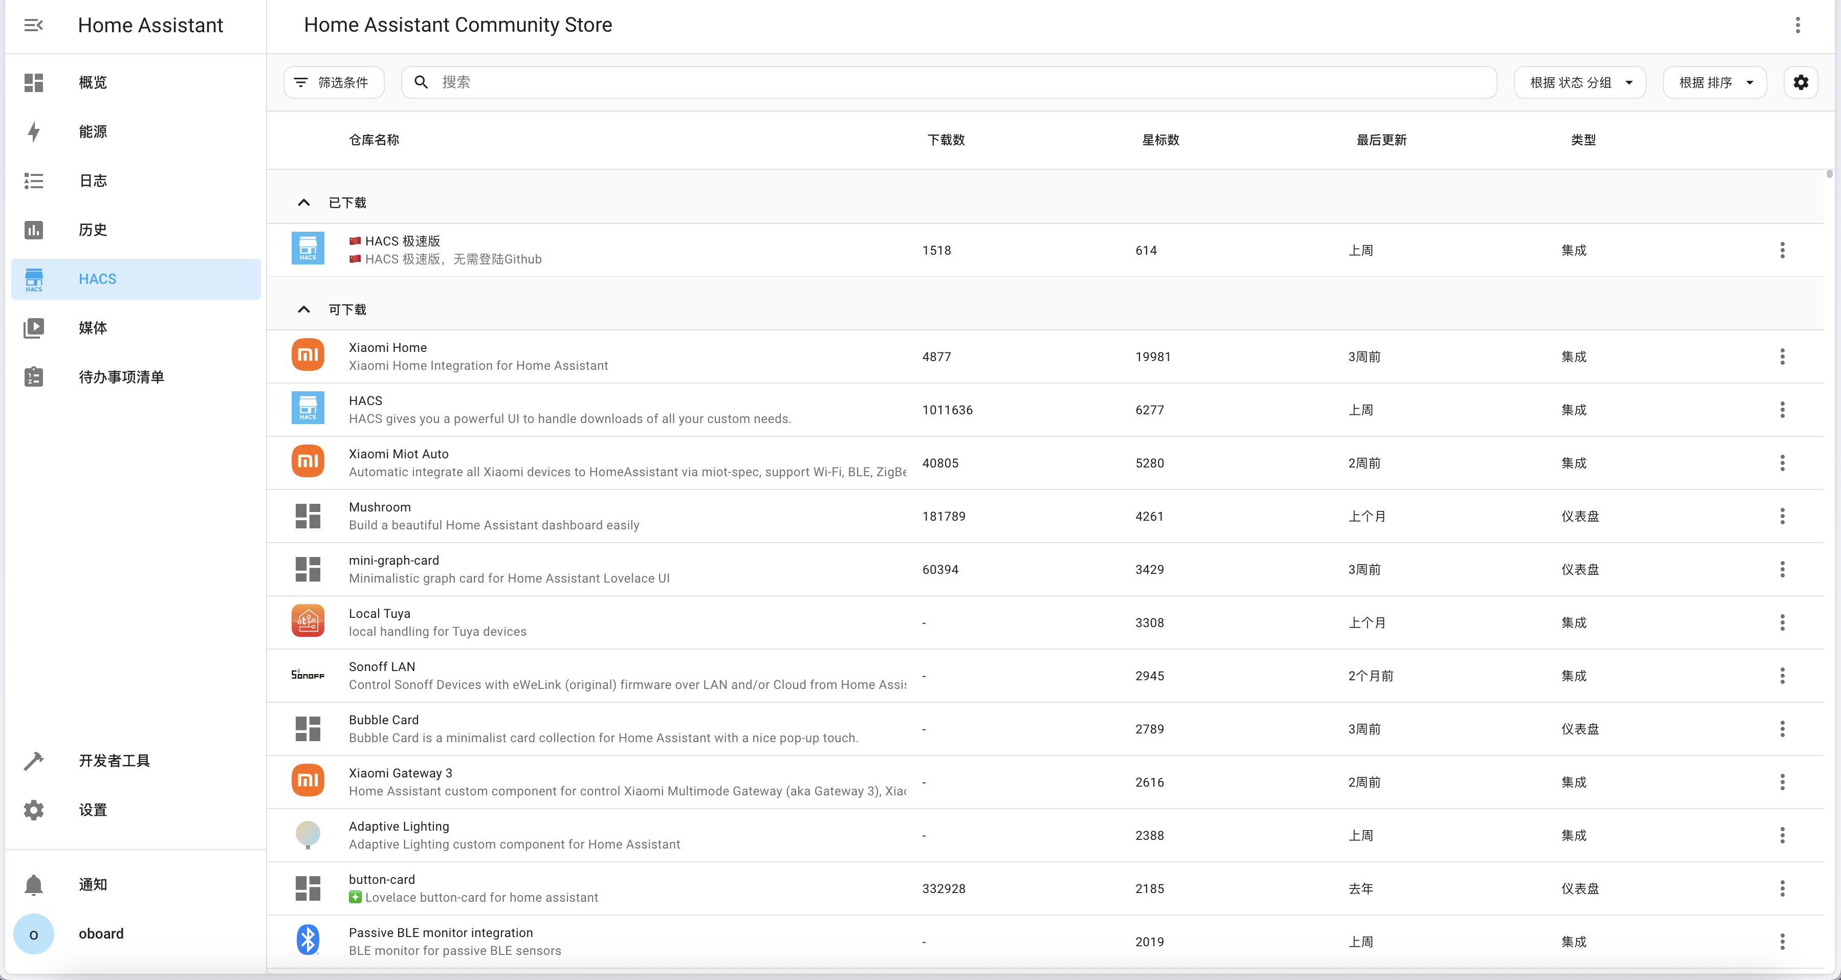Open the Xiaomi Miot Auto repository
Screen dimensions: 1841x980
(x=1045, y=463)
